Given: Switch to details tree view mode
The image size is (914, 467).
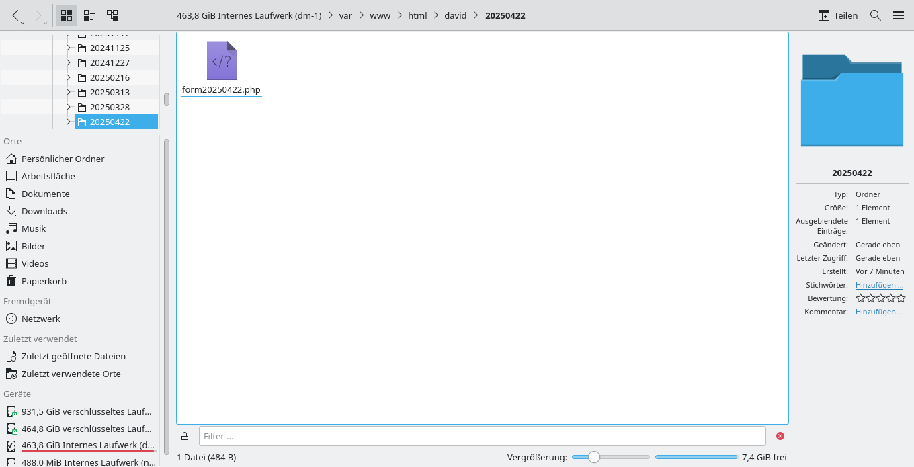Looking at the screenshot, I should coord(112,15).
